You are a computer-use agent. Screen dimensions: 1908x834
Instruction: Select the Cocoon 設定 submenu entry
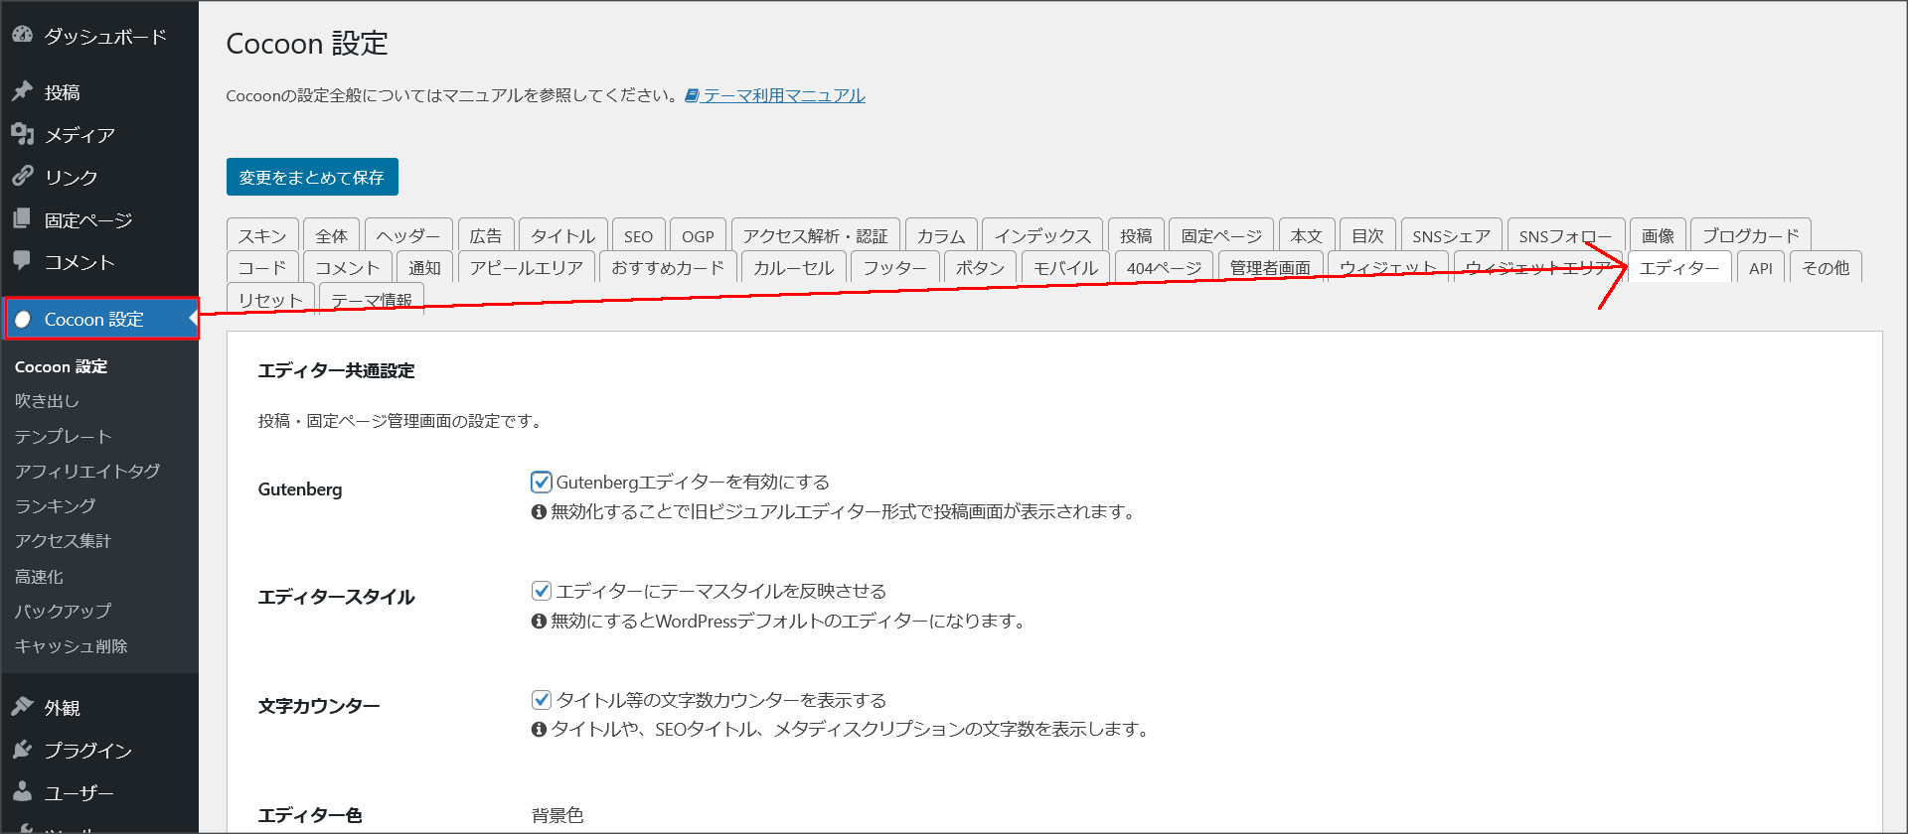[62, 366]
